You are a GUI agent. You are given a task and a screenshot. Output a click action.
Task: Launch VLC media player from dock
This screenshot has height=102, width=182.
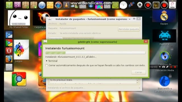click(x=66, y=5)
